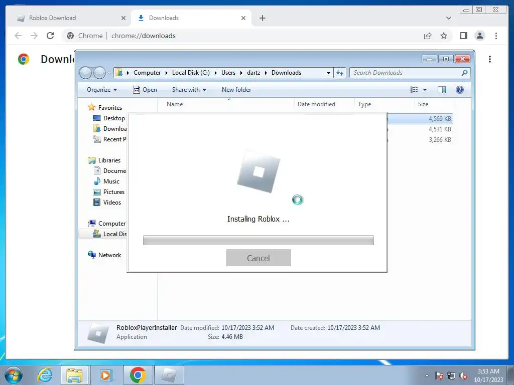
Task: Open Windows Media Player from taskbar
Action: (x=105, y=375)
